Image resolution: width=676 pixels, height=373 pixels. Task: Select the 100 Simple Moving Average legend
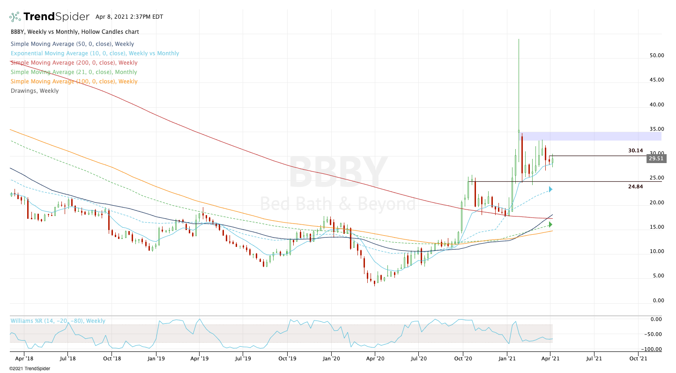point(74,82)
